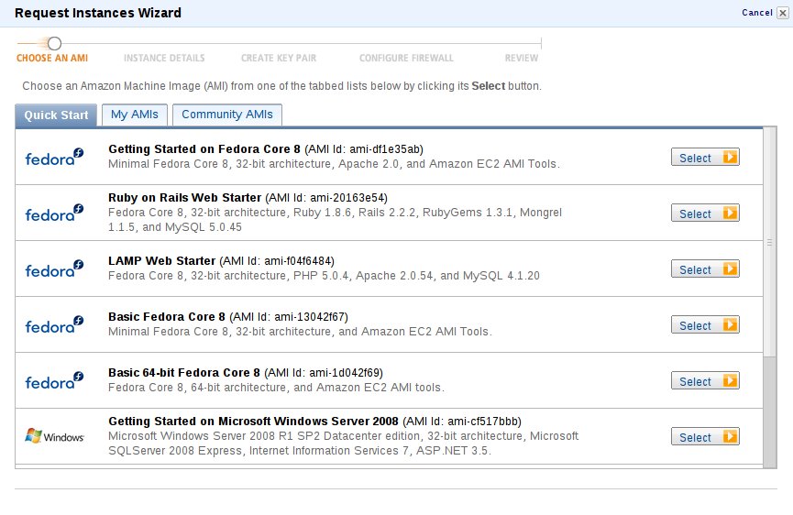Click the AMI Id ami-1d042f69 text
Image resolution: width=793 pixels, height=515 pixels.
324,373
